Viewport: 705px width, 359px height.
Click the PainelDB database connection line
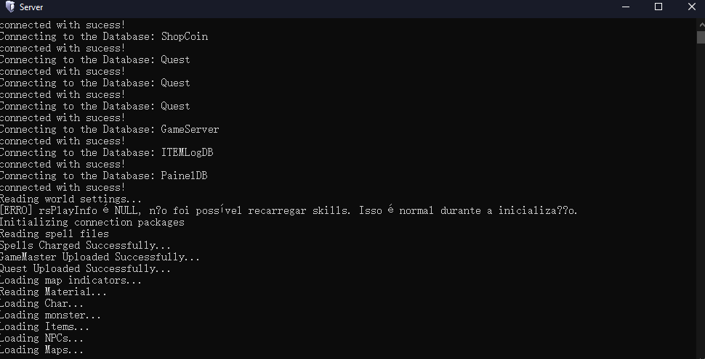tap(103, 176)
